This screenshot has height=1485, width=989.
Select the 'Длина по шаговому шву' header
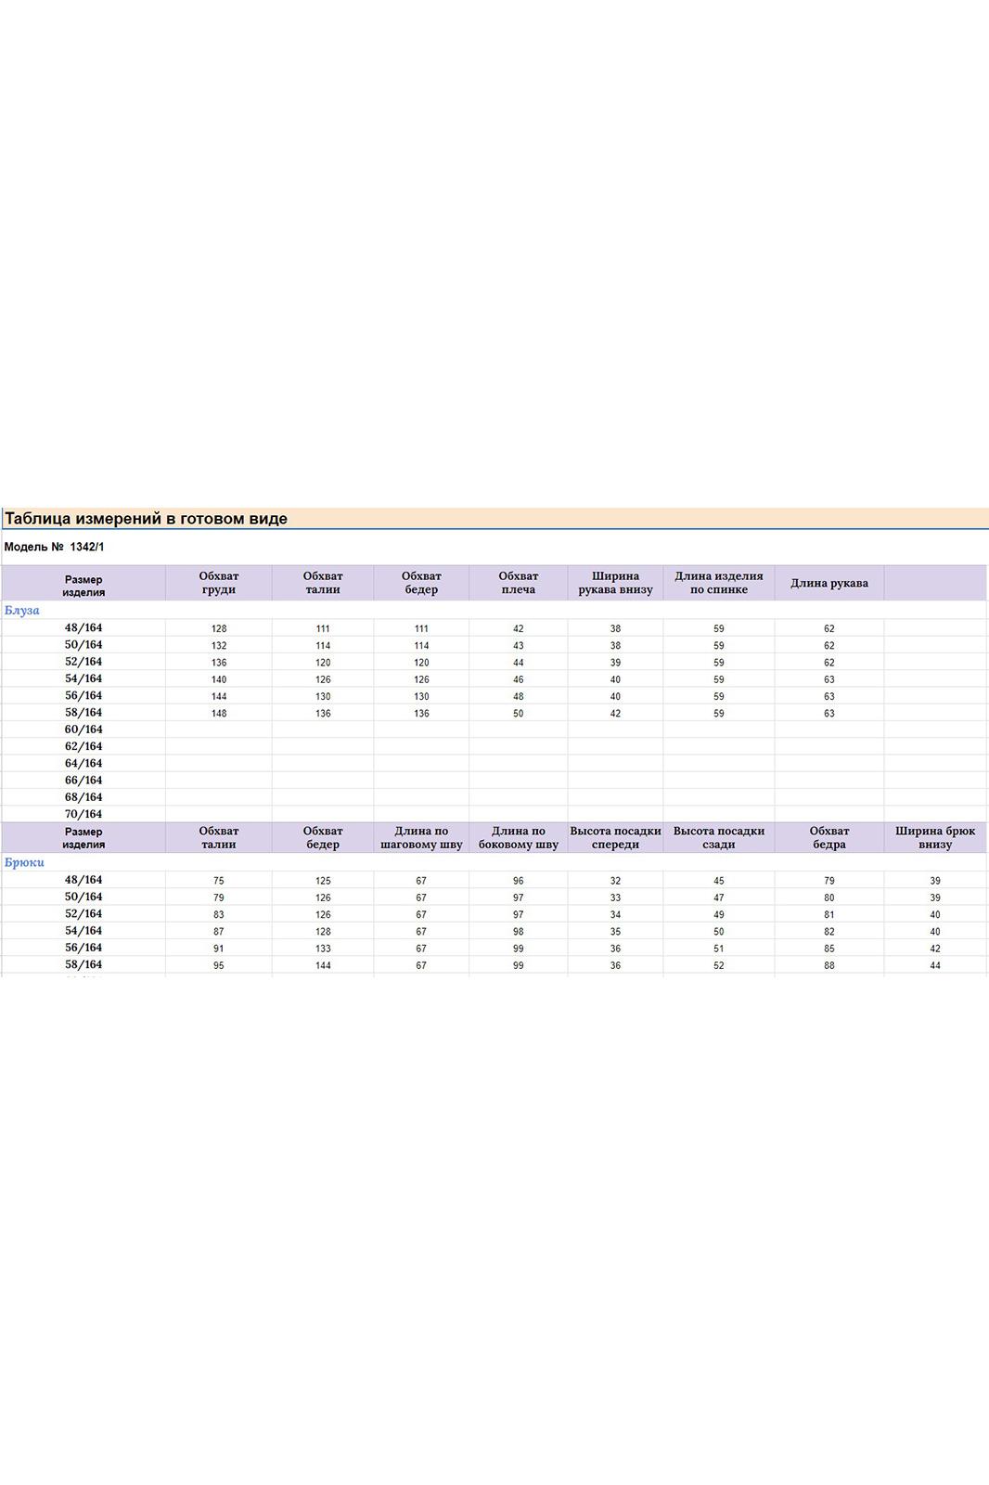tap(421, 838)
